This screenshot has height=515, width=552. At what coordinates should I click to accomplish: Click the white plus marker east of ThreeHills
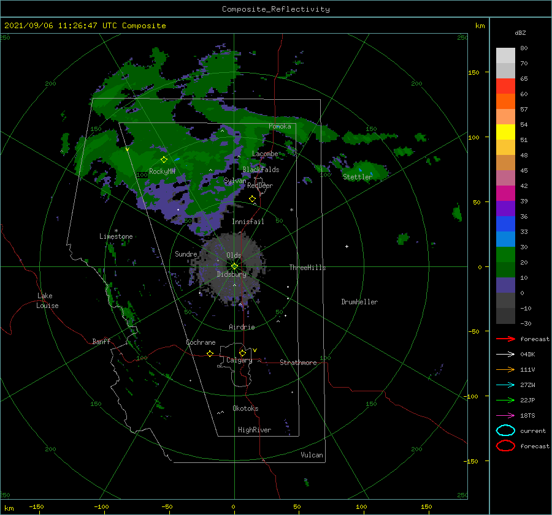pos(347,246)
